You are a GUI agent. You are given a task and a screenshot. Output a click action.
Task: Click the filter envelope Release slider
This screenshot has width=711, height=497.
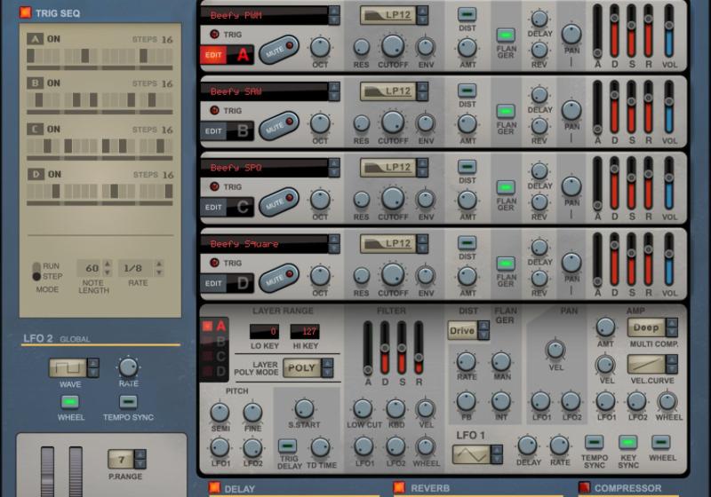(x=419, y=348)
